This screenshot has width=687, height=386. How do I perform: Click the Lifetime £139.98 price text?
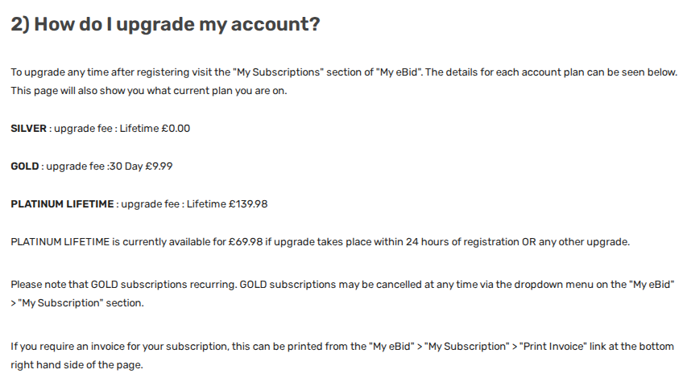[x=227, y=204]
